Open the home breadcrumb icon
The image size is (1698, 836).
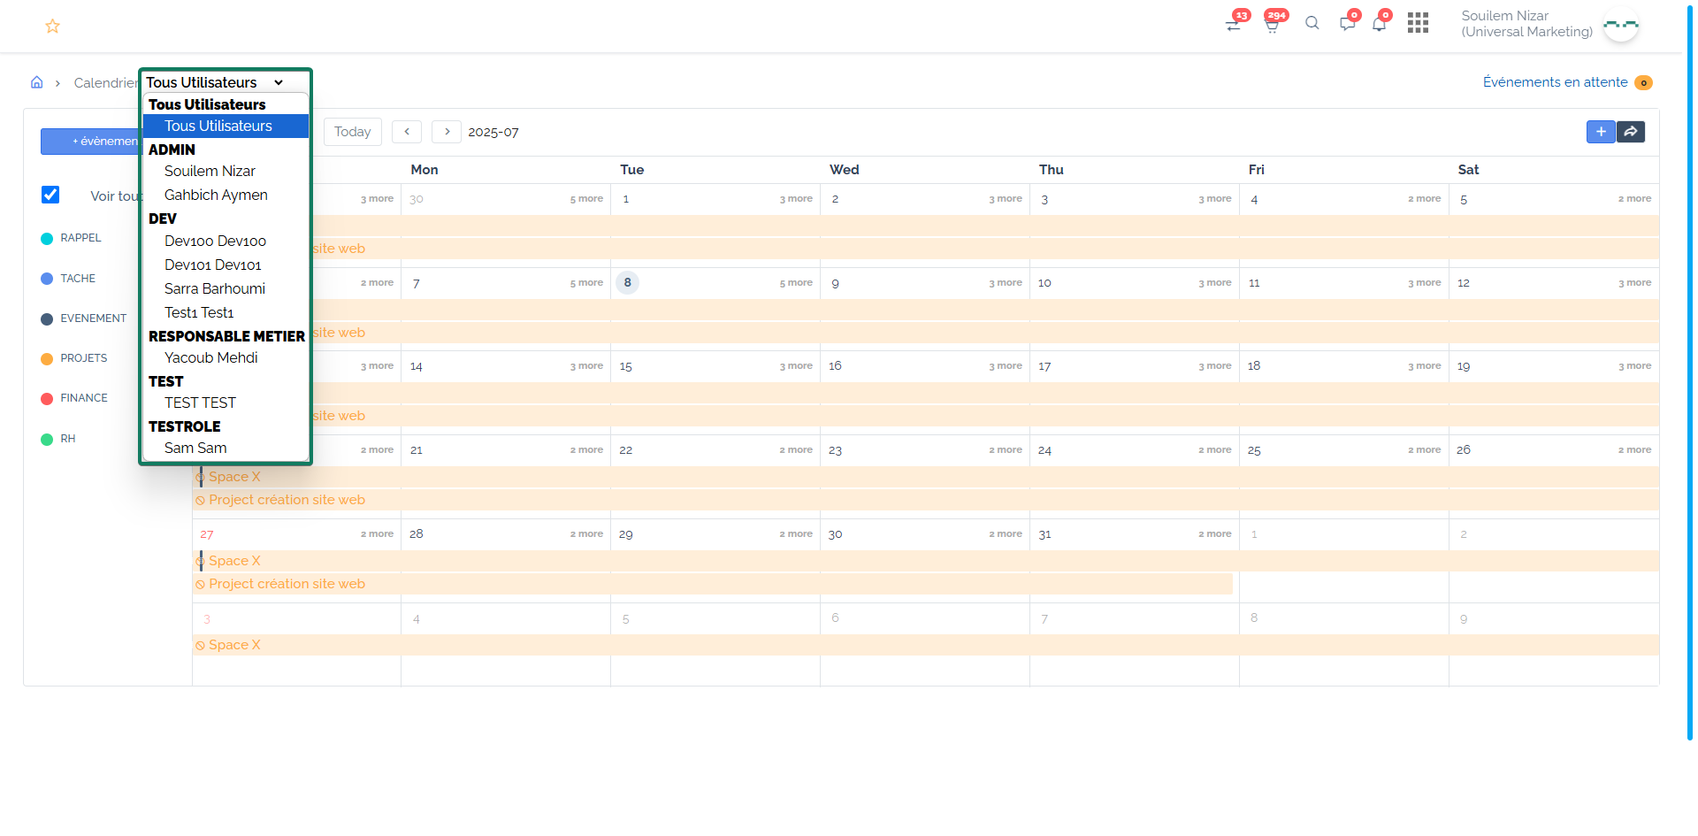point(37,82)
